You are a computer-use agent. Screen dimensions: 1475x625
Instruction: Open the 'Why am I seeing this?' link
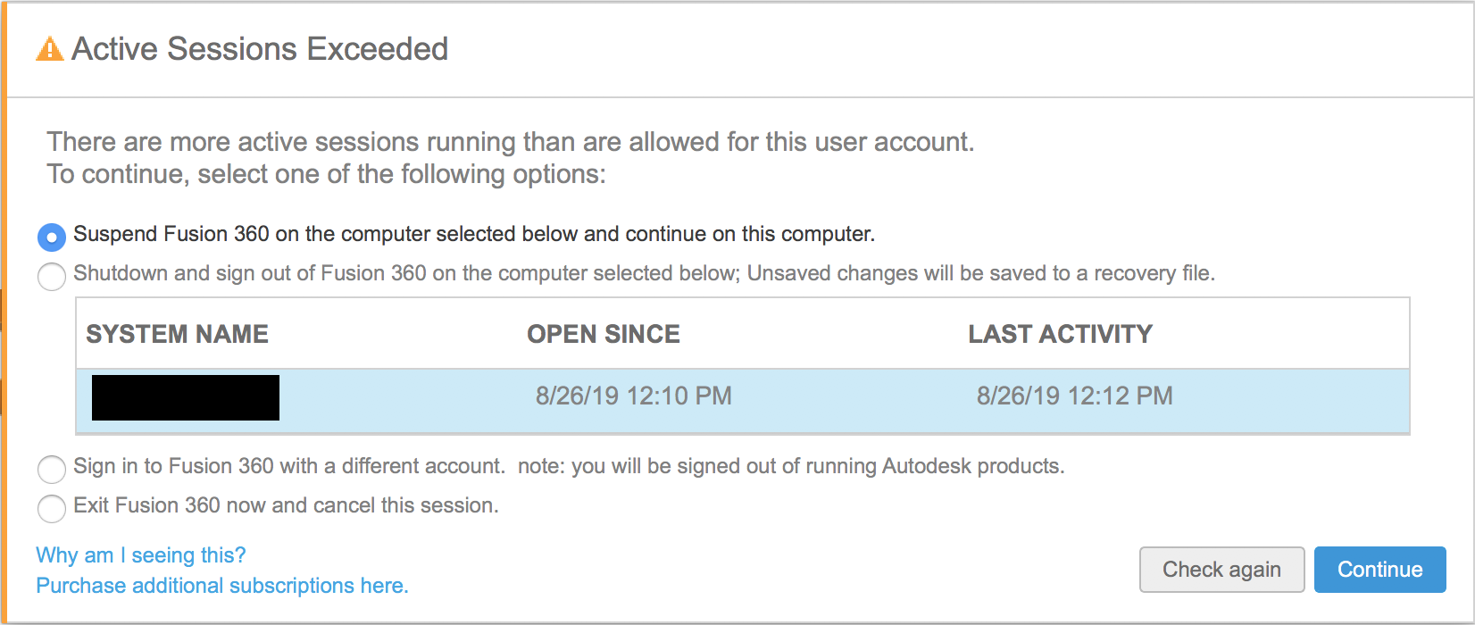pyautogui.click(x=140, y=555)
